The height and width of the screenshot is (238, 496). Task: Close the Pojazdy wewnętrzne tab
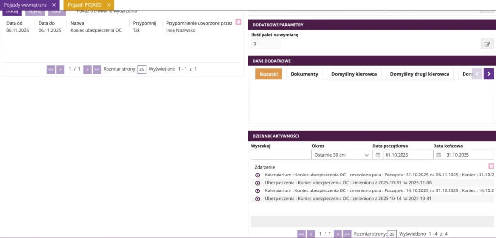[x=54, y=5]
